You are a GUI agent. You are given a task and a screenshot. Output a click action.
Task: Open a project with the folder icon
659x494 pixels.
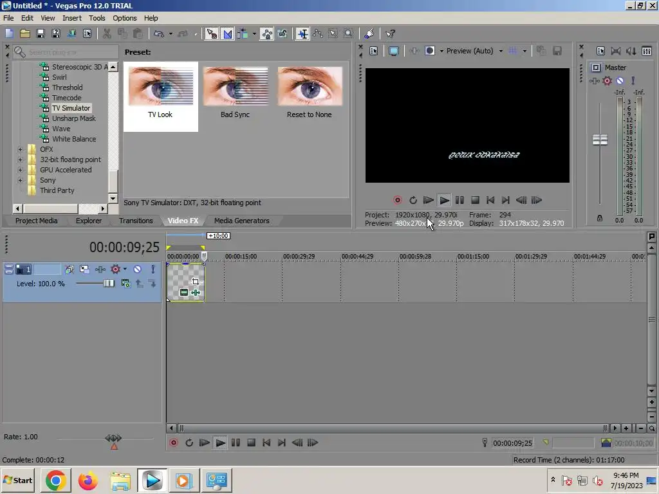coord(25,33)
